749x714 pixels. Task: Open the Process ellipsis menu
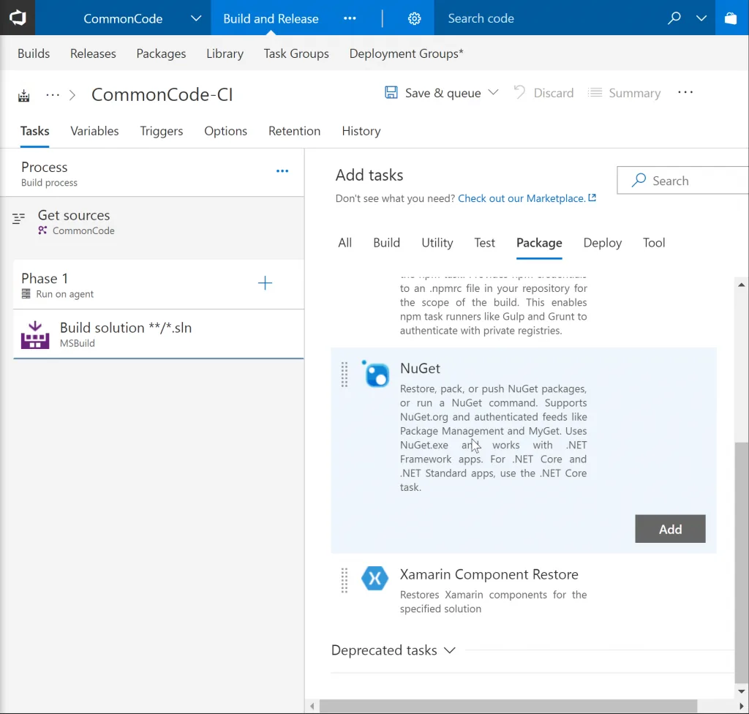(282, 170)
